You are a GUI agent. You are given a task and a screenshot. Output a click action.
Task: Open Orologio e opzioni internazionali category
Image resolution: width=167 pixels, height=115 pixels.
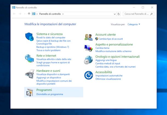(117, 57)
